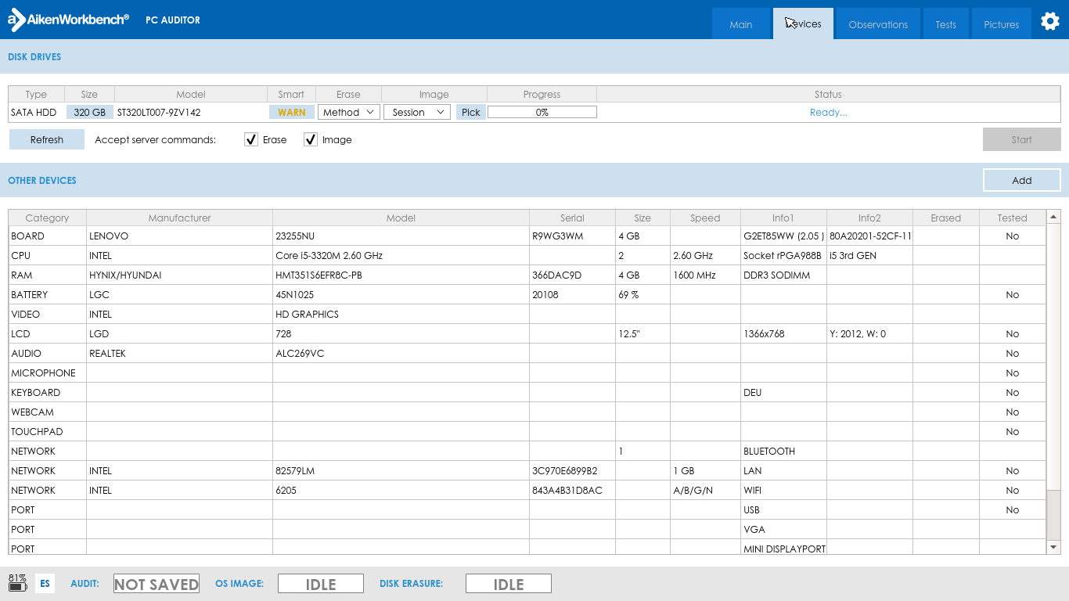Viewport: 1069px width, 601px height.
Task: Click the Socket rPGA988B info cell
Action: 783,255
